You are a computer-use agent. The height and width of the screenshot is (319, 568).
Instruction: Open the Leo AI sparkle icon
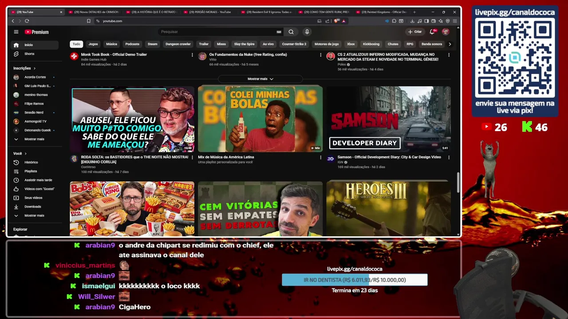(x=441, y=21)
